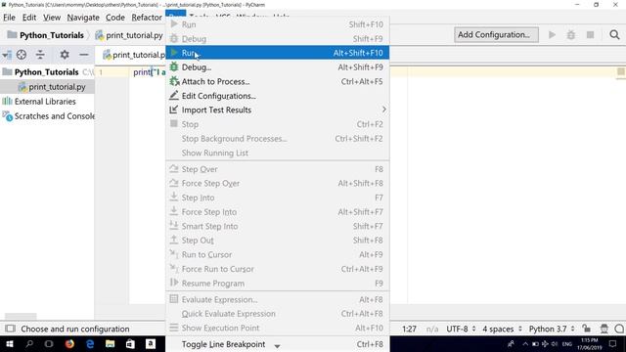Click the horizontal scrollbar under project panel

(x=21, y=316)
